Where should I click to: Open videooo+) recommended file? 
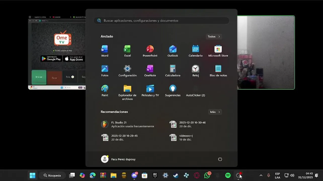pos(181,138)
